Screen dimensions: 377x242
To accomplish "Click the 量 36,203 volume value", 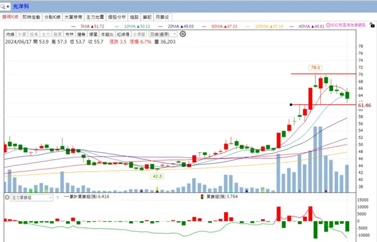I will pyautogui.click(x=165, y=42).
